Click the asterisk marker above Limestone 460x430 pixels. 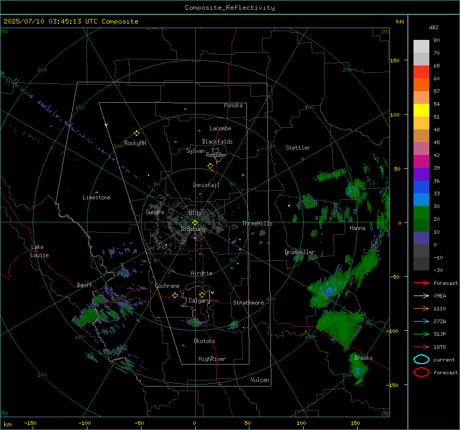97,193
